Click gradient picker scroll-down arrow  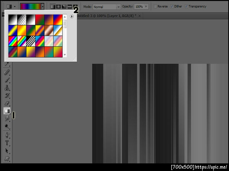65,55
